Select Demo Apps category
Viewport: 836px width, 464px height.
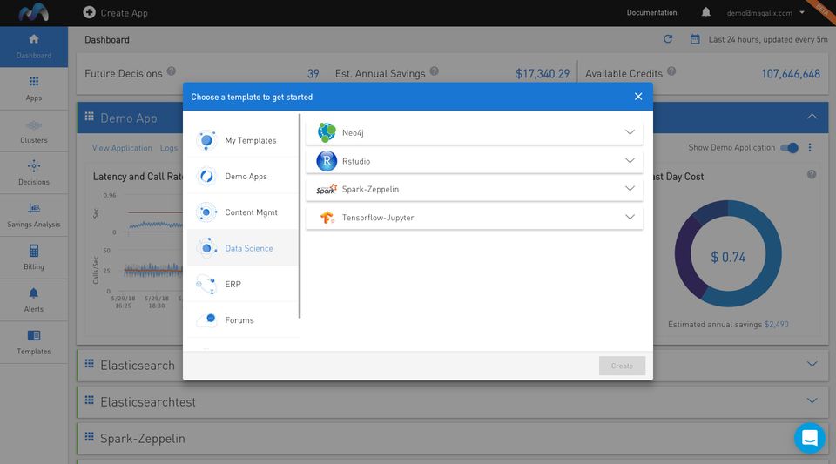click(x=243, y=176)
